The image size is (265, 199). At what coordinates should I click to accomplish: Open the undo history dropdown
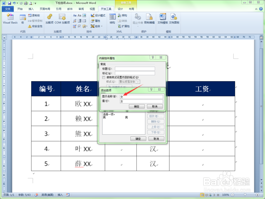(x=17, y=3)
